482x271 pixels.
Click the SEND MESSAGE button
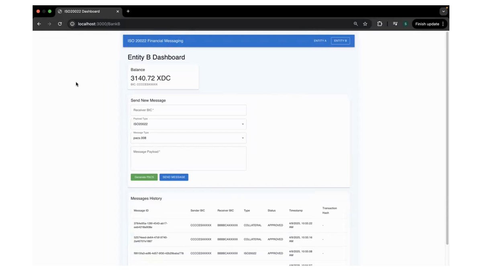coord(174,177)
